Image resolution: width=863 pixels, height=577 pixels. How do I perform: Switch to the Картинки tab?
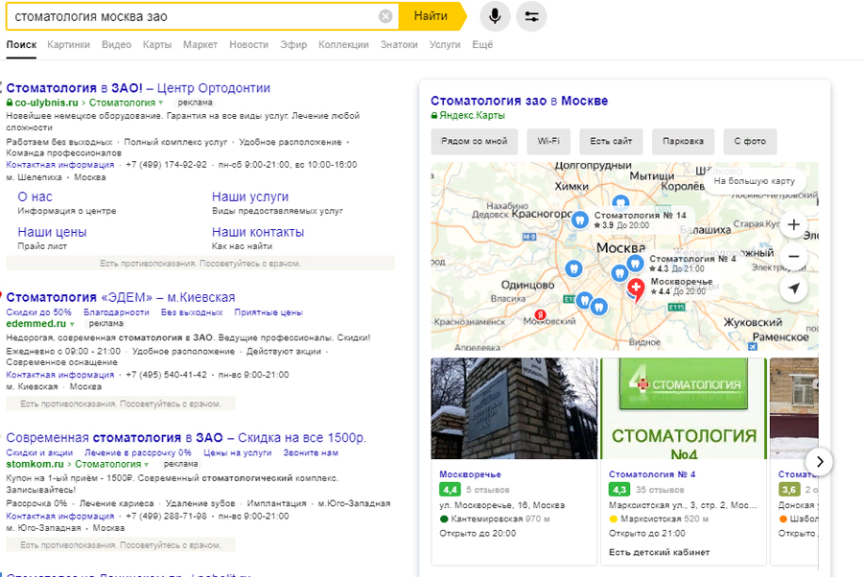click(x=68, y=45)
